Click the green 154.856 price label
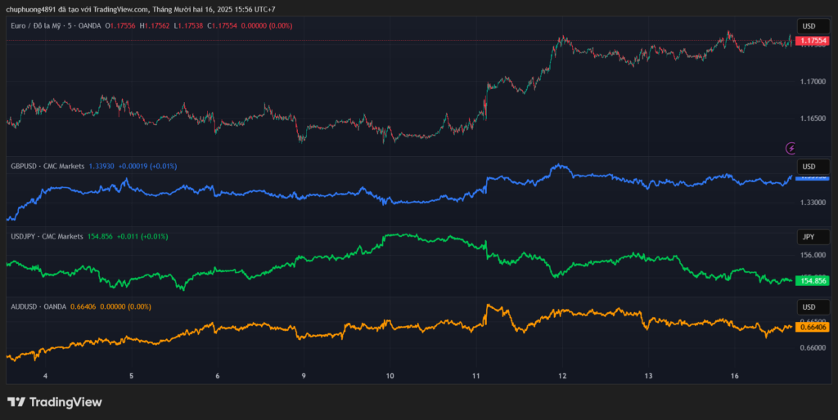 813,280
